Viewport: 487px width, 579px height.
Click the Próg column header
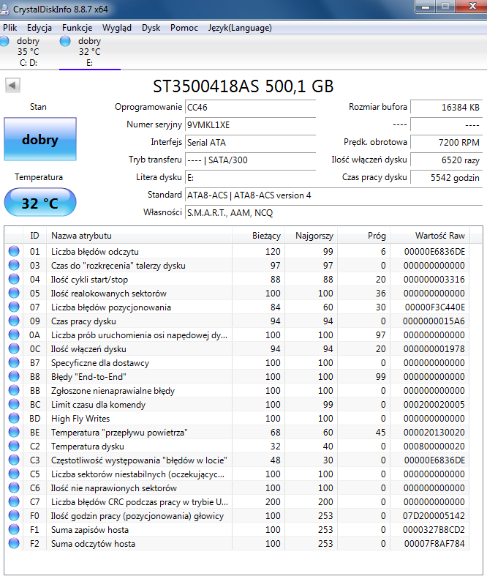point(364,236)
